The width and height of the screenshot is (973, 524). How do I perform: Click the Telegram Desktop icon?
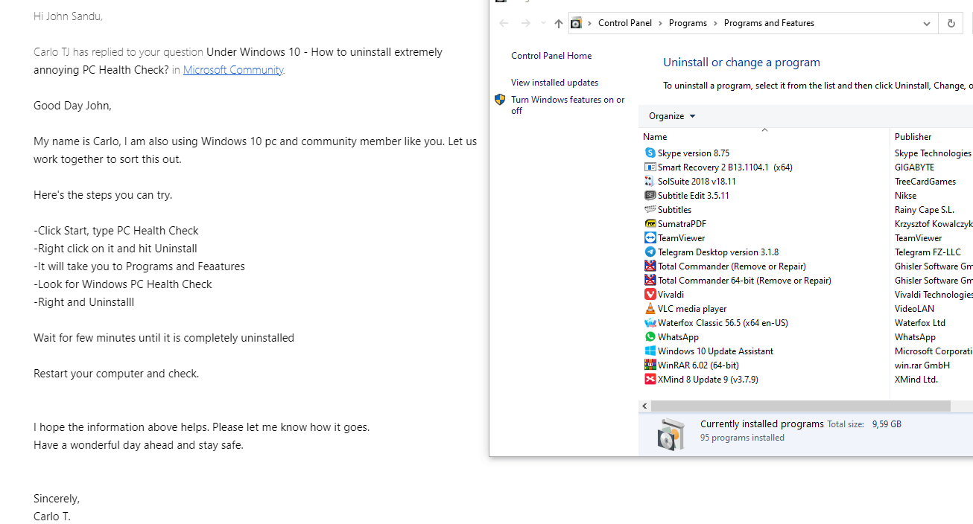pos(650,252)
